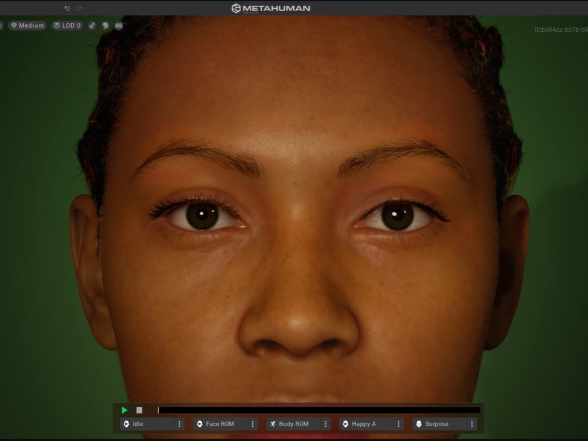
Task: Click the Undo arrow icon
Action: [x=66, y=8]
